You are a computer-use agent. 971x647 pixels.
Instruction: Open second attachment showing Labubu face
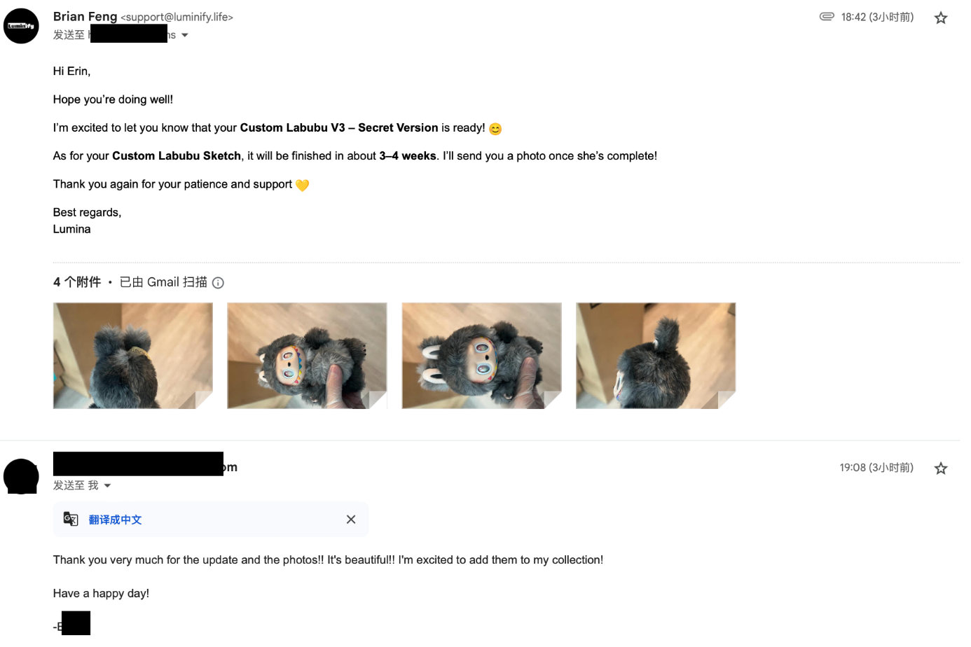pos(307,356)
